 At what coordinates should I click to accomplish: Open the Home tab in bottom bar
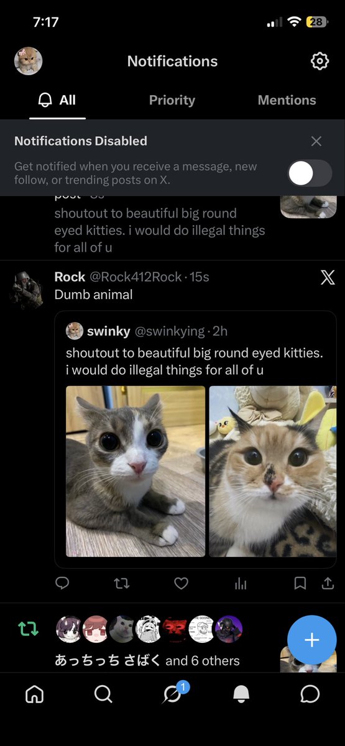coord(35,694)
